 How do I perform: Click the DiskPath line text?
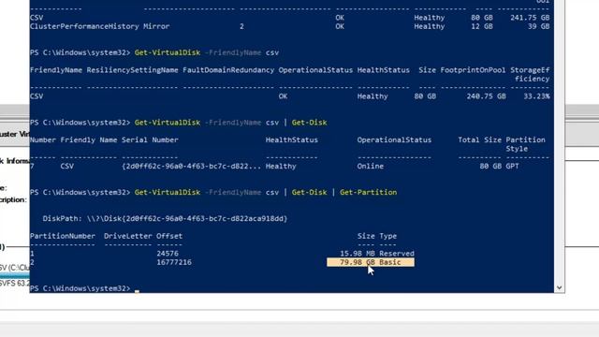[165, 218]
